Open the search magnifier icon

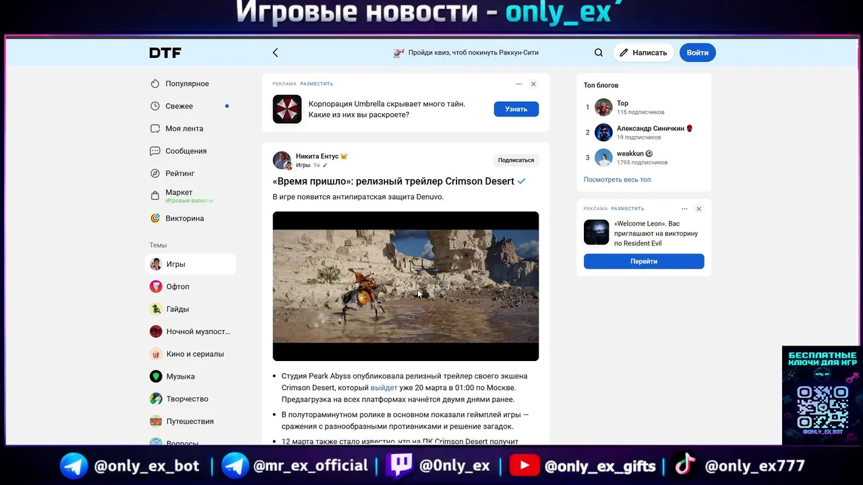coord(599,53)
